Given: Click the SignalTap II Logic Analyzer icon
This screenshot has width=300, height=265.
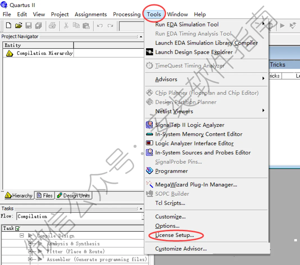Looking at the screenshot, I should click(x=149, y=125).
